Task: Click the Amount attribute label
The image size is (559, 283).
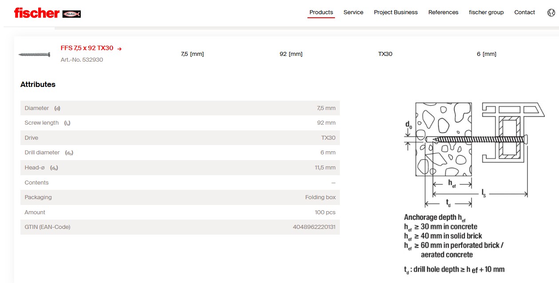Action: [35, 212]
